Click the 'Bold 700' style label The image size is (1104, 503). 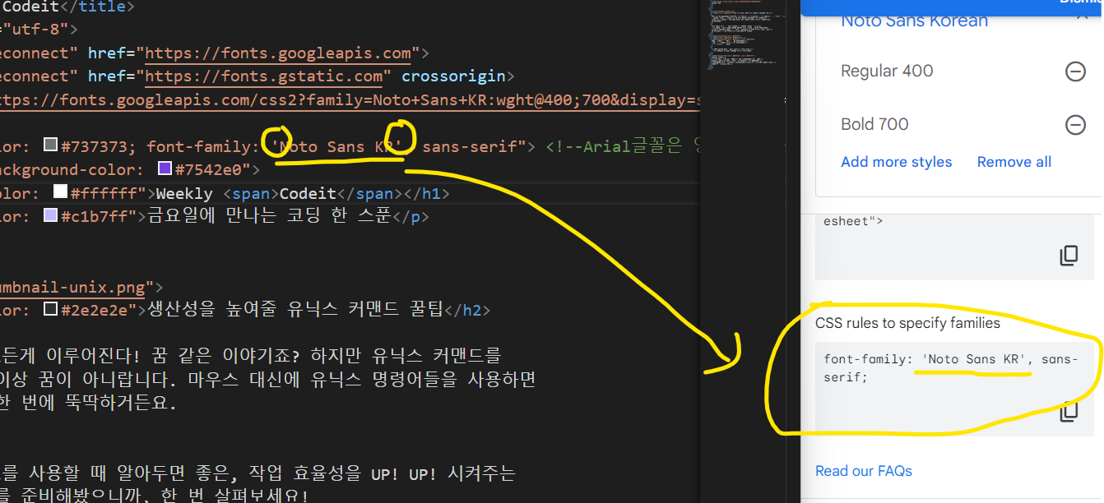(x=874, y=125)
